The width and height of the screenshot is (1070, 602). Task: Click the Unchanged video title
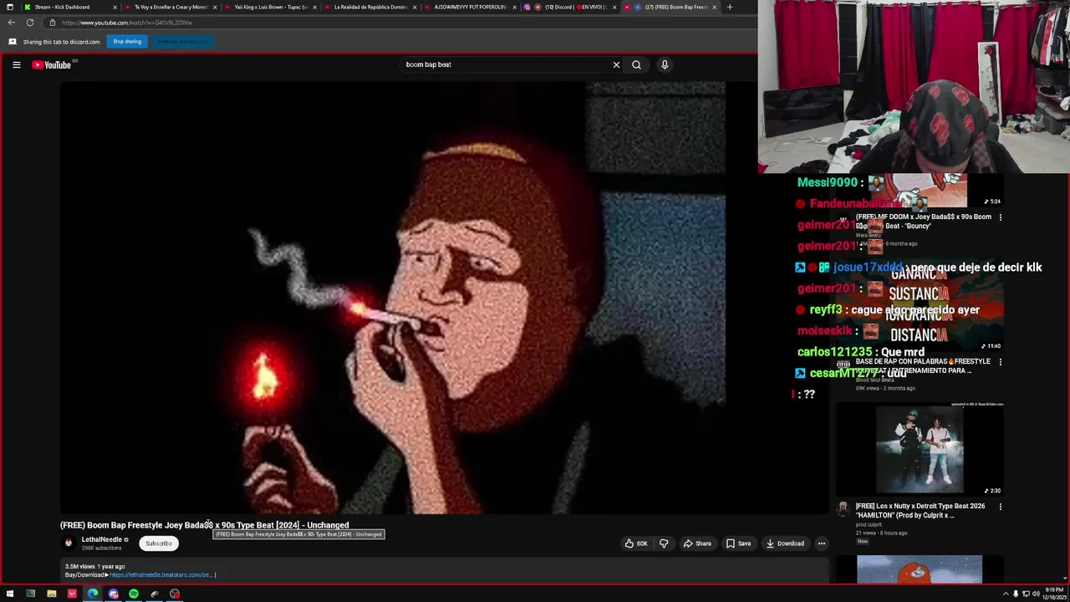pyautogui.click(x=204, y=525)
